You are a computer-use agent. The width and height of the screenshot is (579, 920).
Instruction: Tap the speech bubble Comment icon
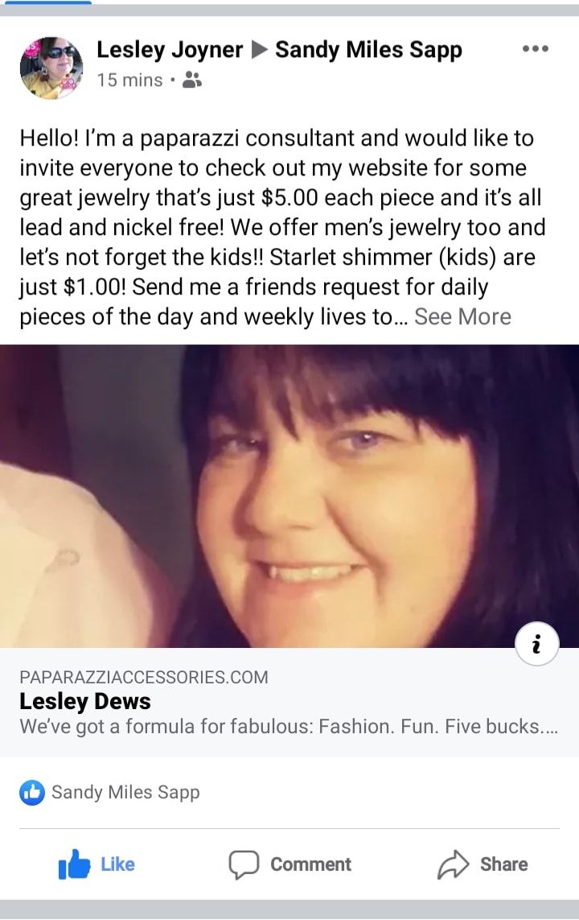[243, 864]
